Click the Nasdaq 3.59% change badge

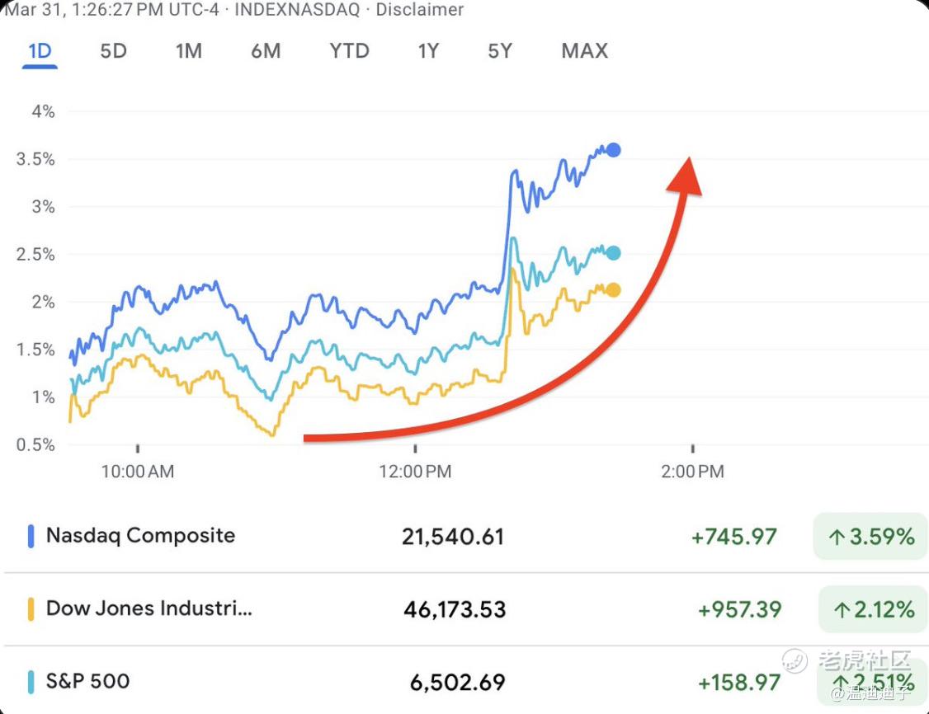pos(870,537)
